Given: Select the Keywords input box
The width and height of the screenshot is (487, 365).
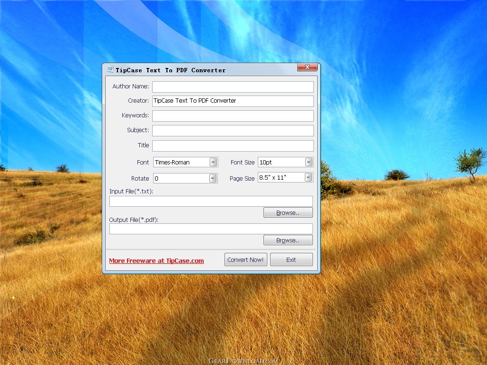Looking at the screenshot, I should [x=233, y=115].
